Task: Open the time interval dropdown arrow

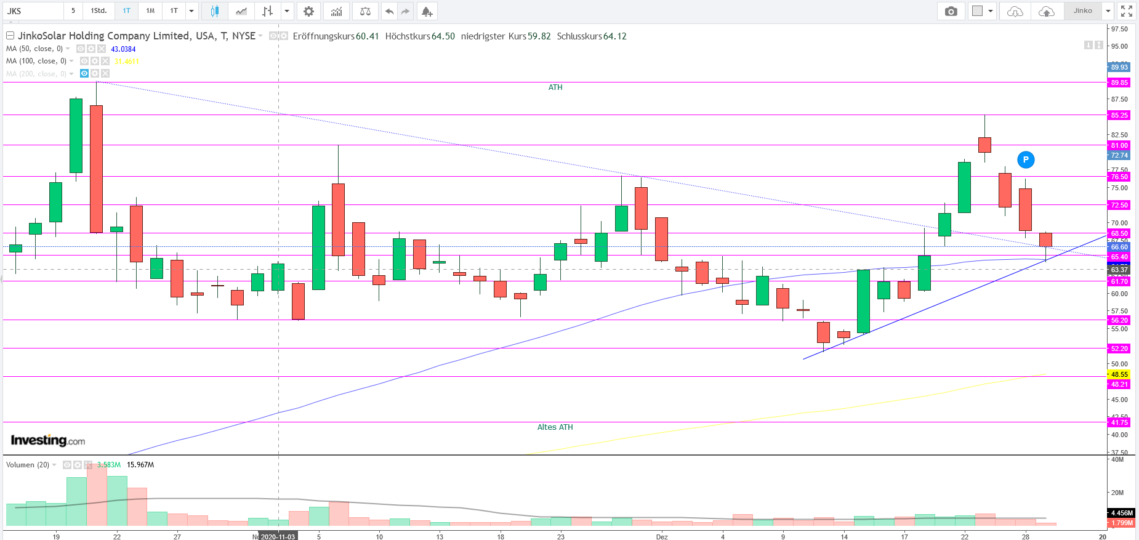Action: click(191, 11)
